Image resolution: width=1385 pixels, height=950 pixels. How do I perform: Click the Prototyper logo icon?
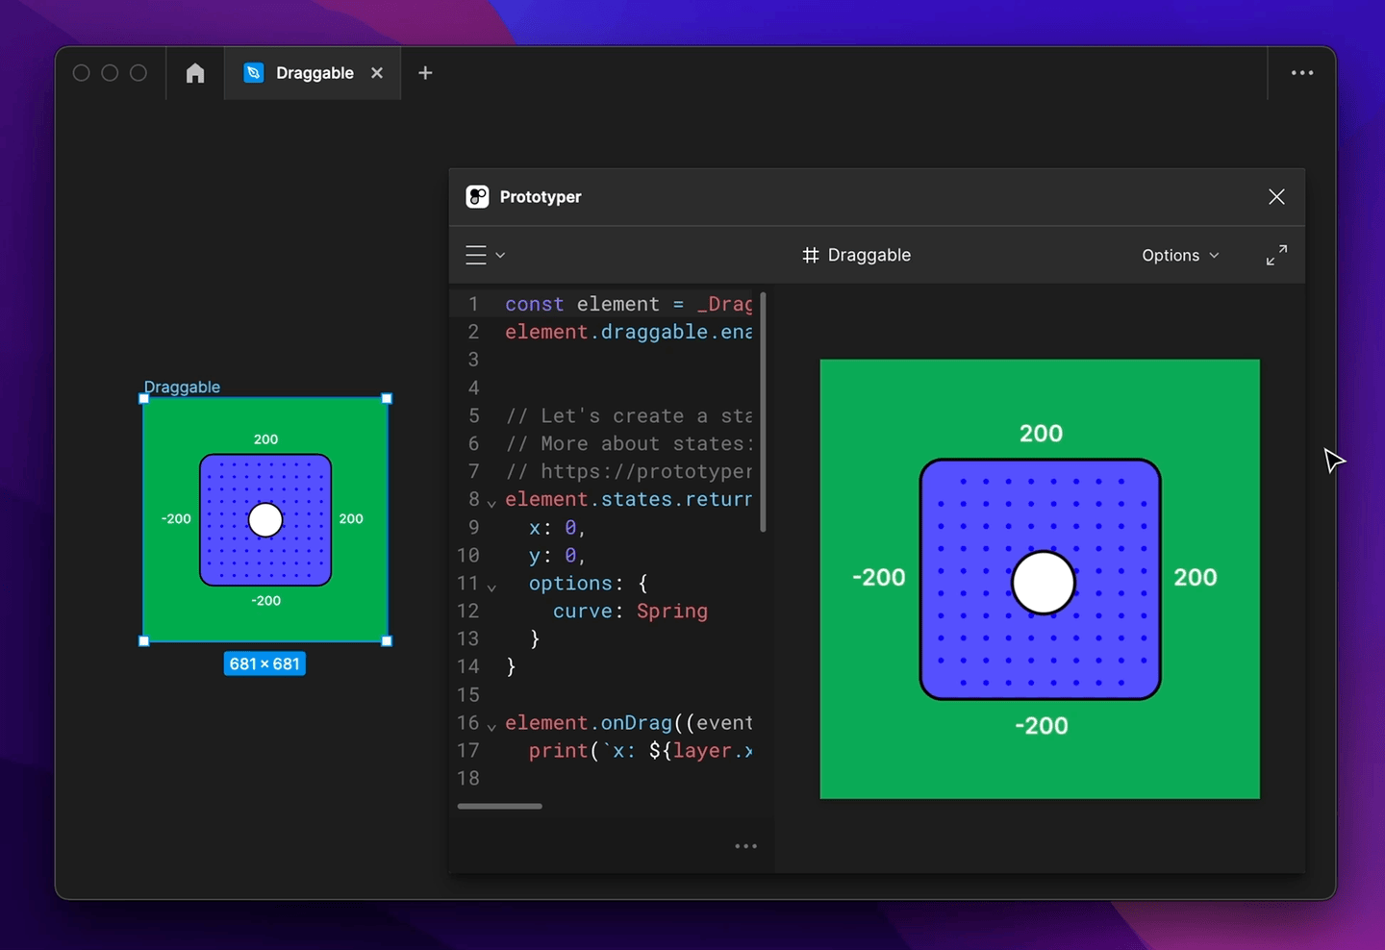pos(478,196)
